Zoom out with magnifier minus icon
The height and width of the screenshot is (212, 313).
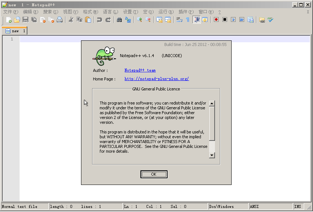148,20
